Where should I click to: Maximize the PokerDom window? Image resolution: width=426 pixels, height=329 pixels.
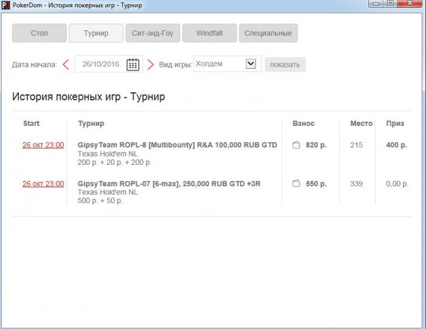390,3
